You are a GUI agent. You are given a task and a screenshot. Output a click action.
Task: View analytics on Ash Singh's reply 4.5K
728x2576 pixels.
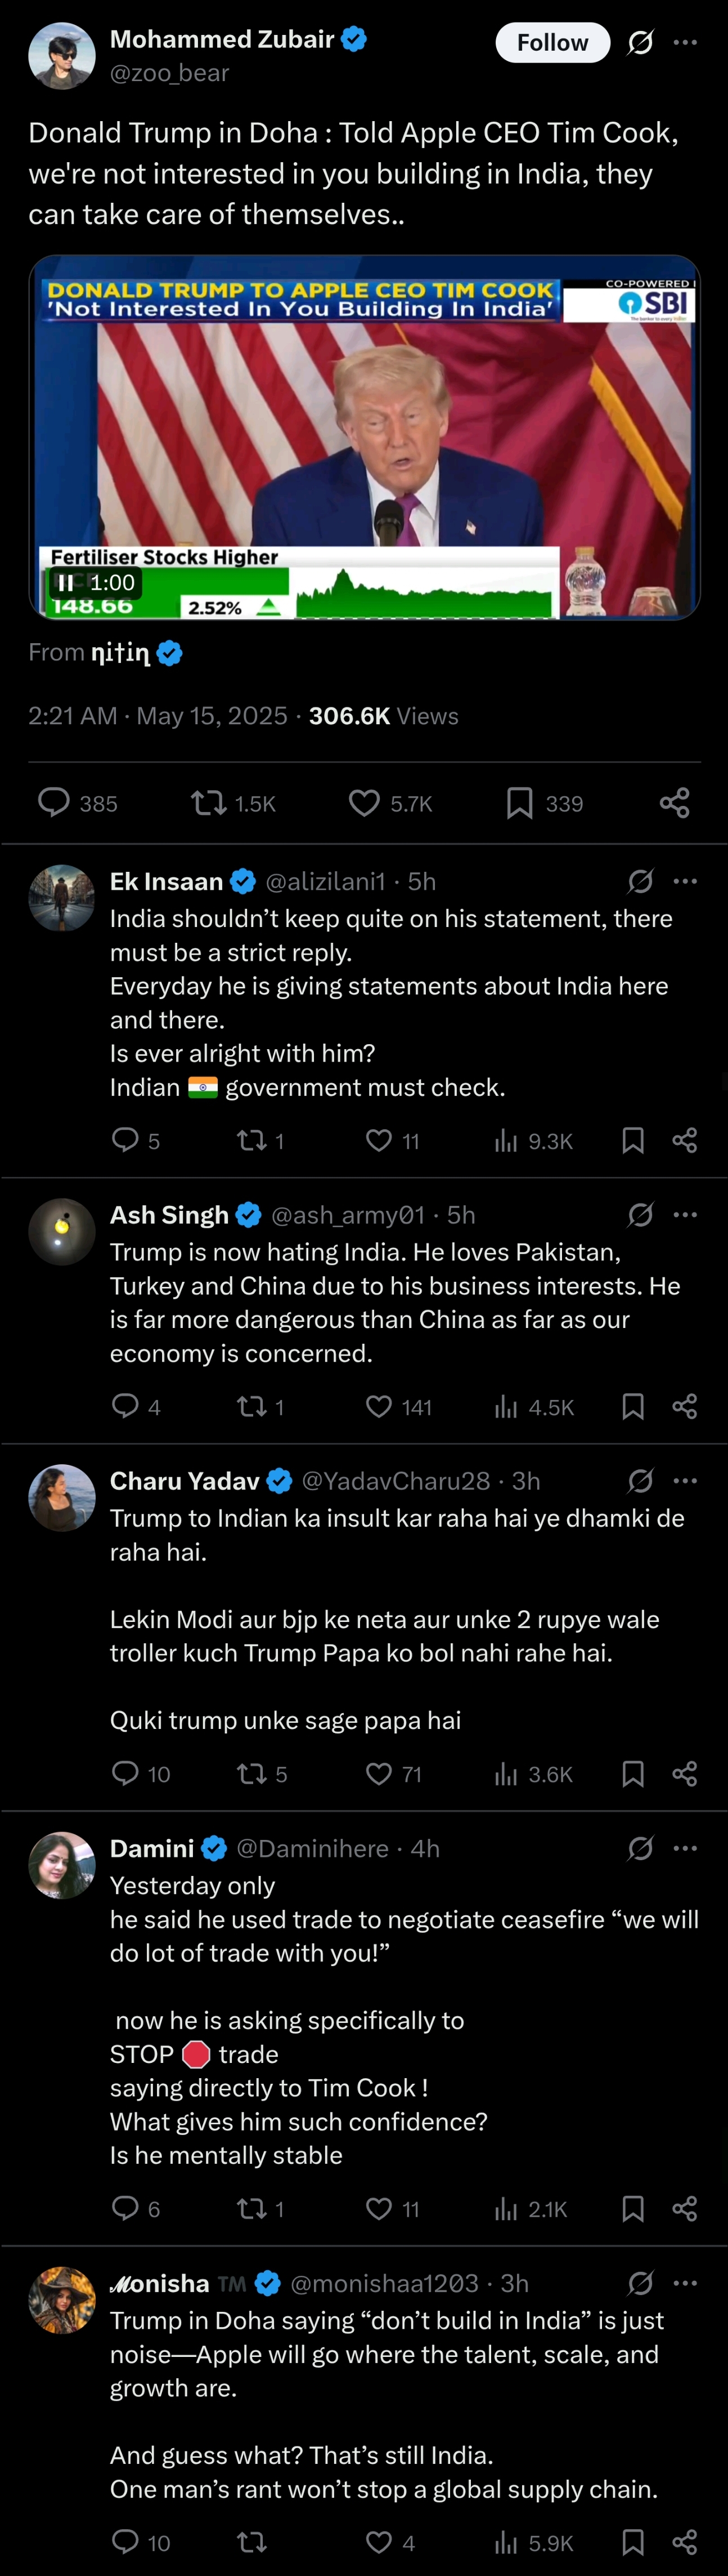point(534,1407)
